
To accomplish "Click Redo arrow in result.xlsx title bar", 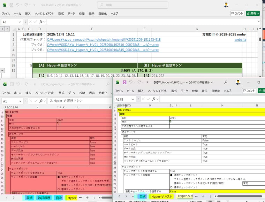I will tap(26, 5).
